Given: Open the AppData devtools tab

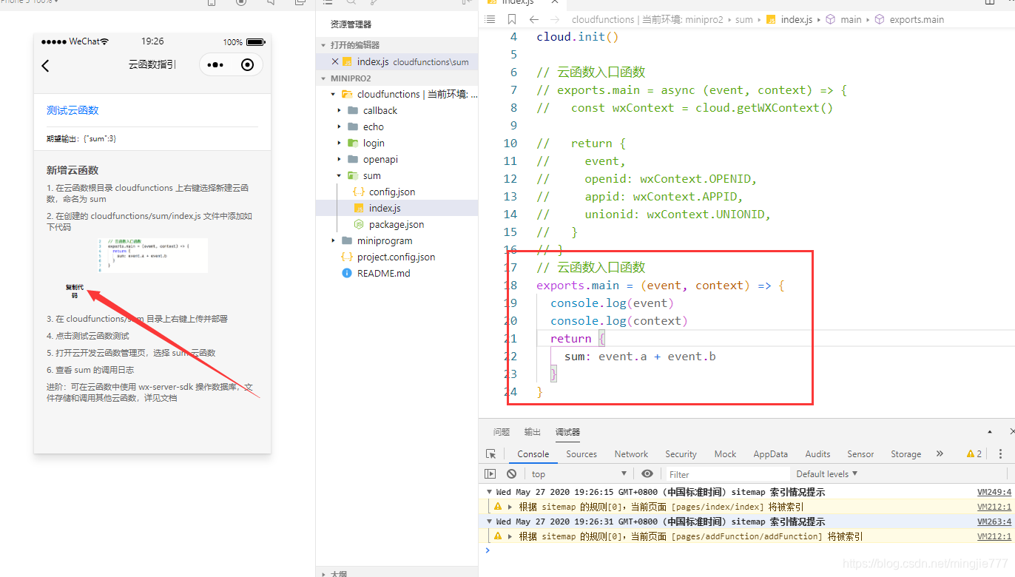Looking at the screenshot, I should [x=770, y=454].
